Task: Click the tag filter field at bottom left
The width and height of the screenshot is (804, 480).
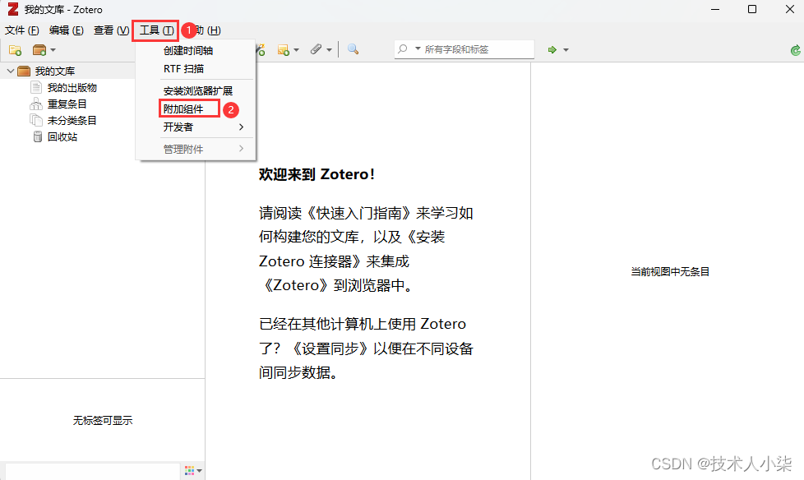Action: click(93, 471)
